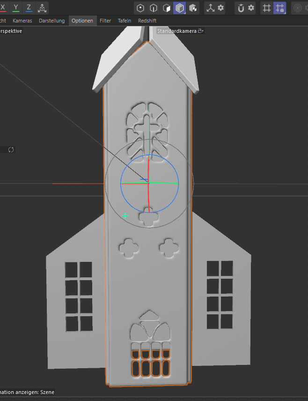Toggle the Z axis lock

coord(29,8)
